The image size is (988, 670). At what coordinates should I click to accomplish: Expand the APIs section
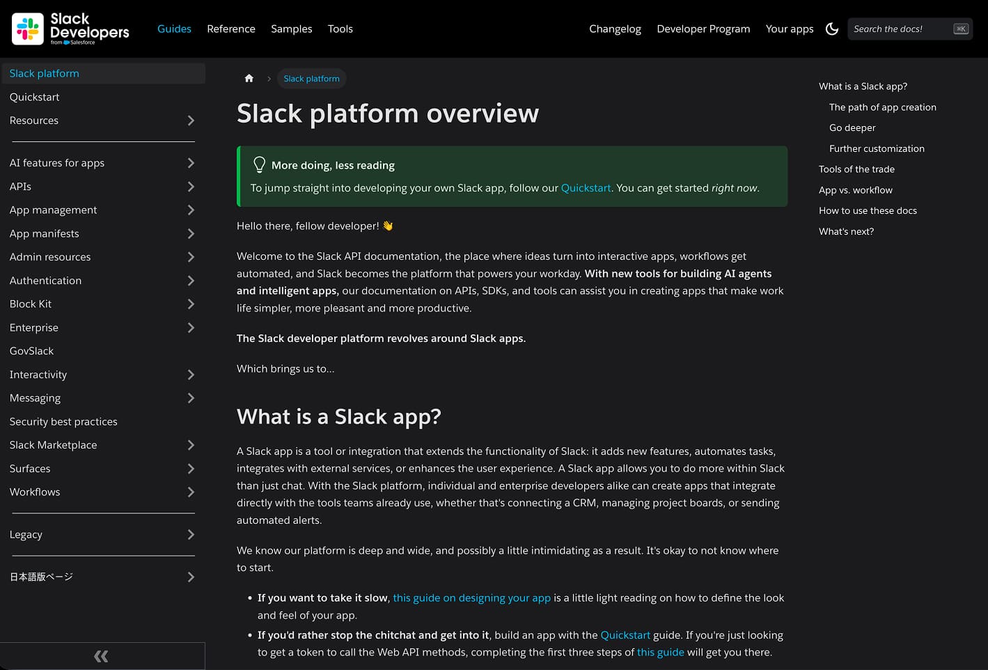191,186
